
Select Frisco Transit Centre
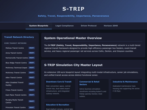coord(20,90)
